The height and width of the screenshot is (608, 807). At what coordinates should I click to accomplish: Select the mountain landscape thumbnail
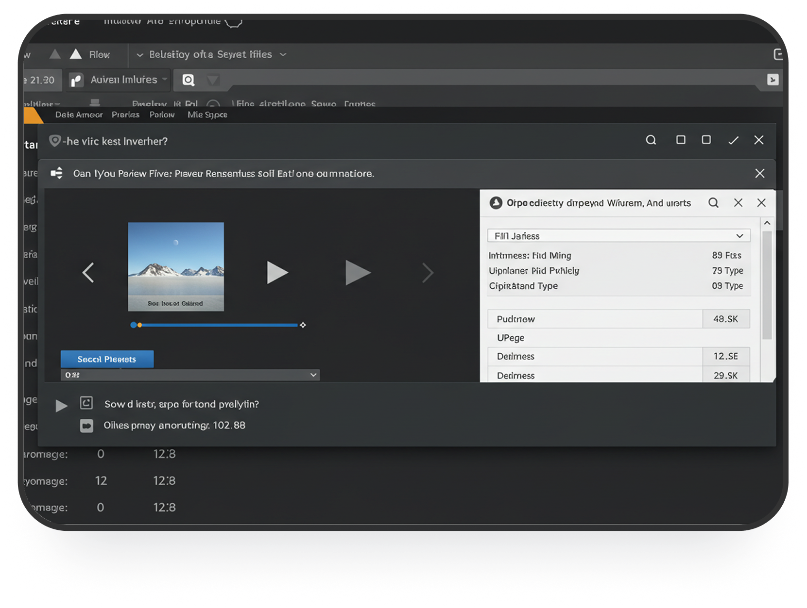coord(176,266)
